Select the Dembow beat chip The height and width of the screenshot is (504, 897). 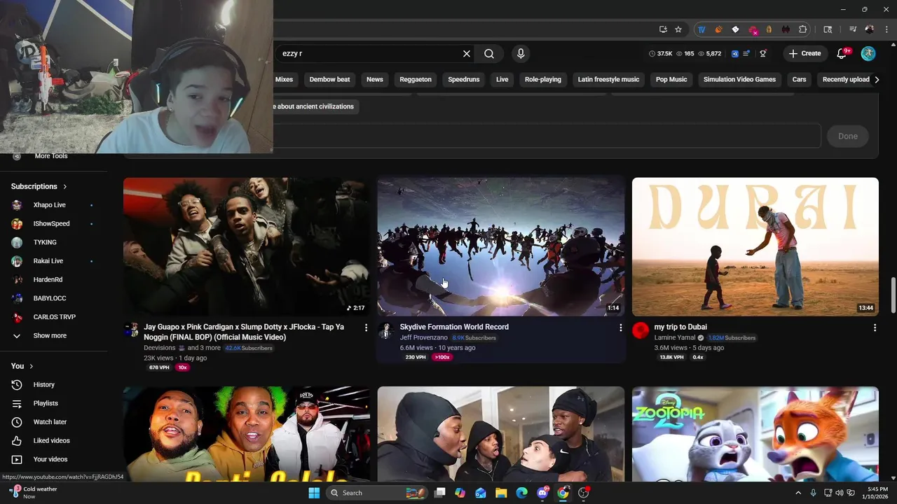pyautogui.click(x=329, y=79)
